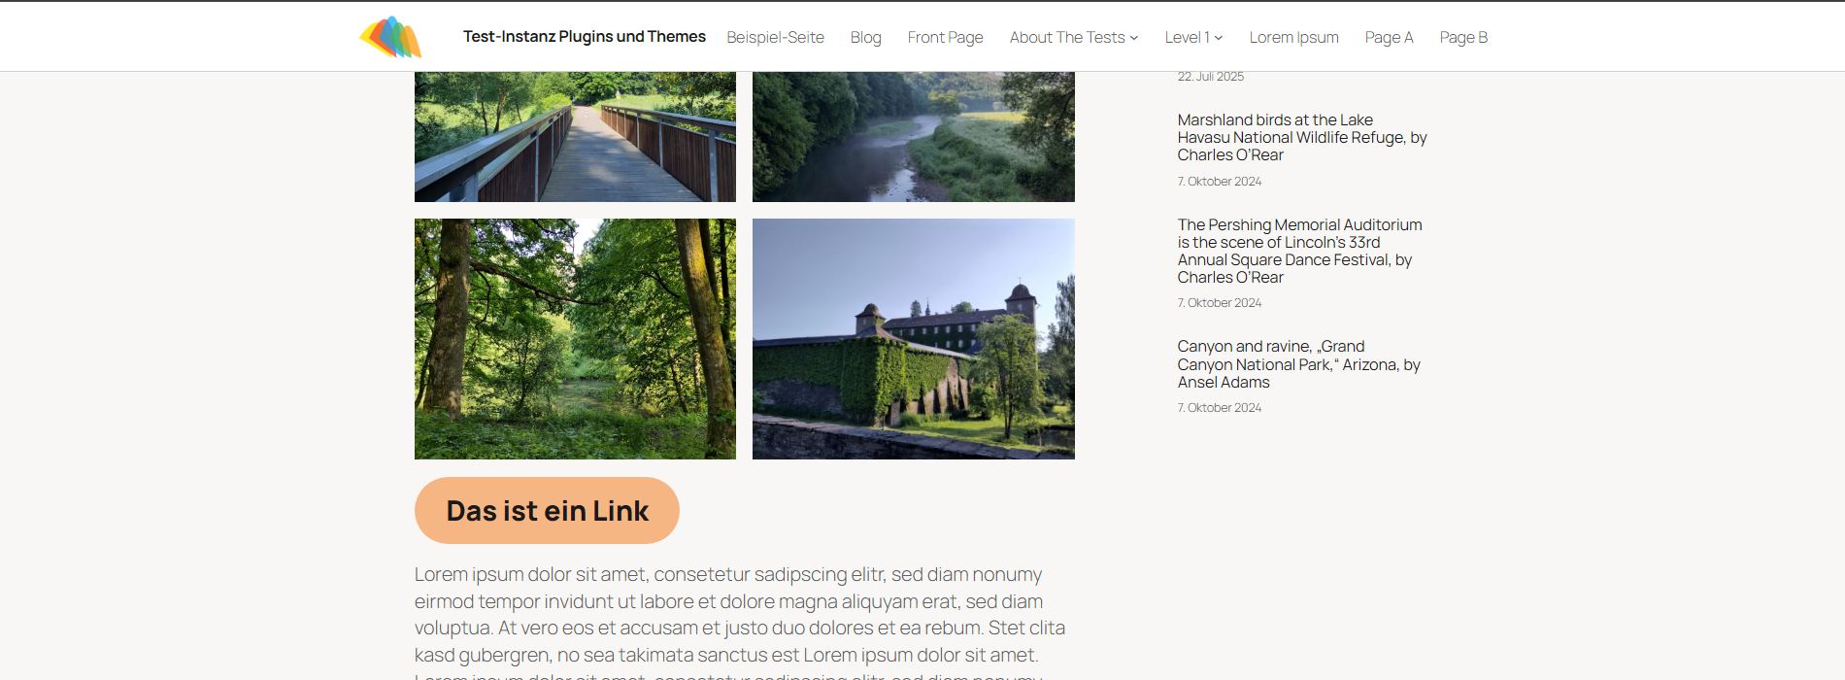Open the green forest trees image

pyautogui.click(x=575, y=339)
